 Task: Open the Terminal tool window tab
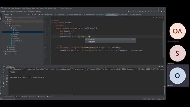point(42,97)
